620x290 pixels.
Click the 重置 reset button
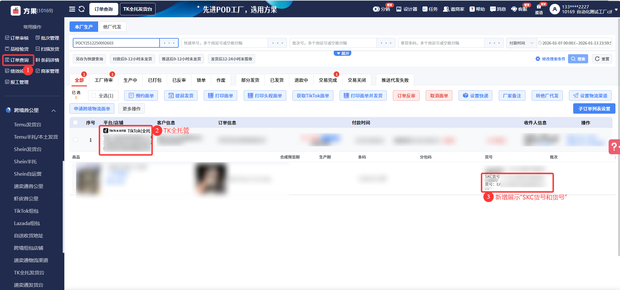click(602, 59)
